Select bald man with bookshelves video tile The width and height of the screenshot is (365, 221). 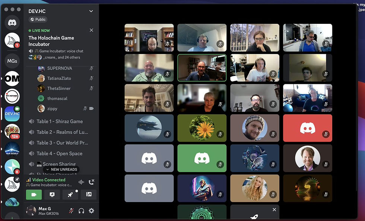[x=149, y=38]
